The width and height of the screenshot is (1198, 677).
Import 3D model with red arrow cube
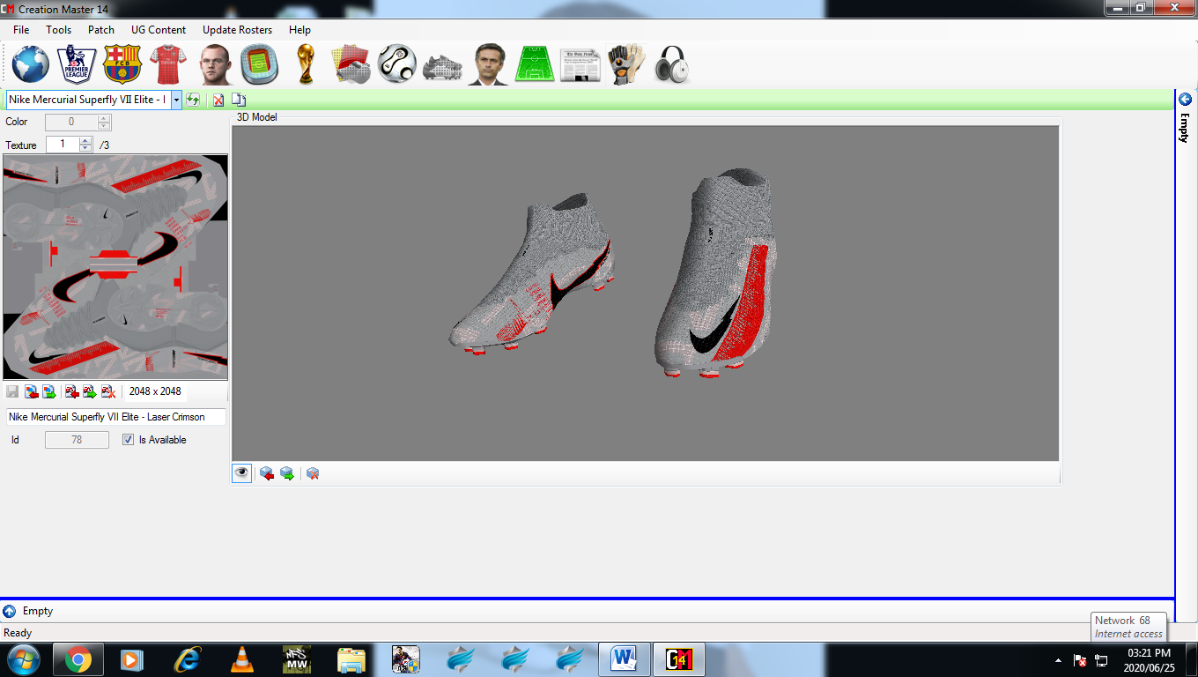(267, 473)
